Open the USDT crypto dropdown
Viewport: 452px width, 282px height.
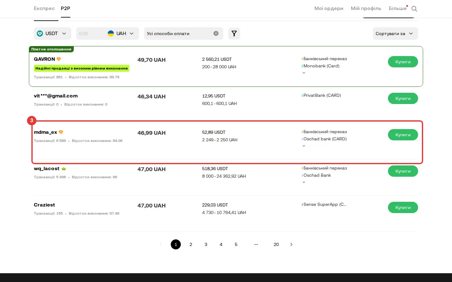(52, 34)
